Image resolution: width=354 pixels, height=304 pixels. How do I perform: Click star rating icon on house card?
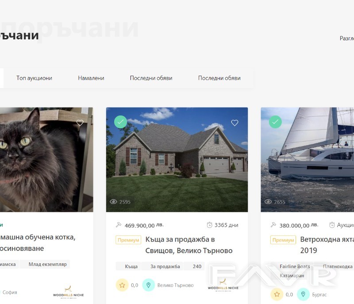pos(122,285)
